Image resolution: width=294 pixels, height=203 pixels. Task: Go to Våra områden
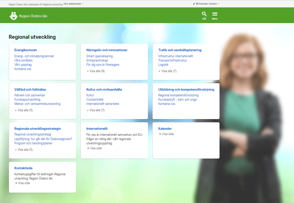coord(23,60)
